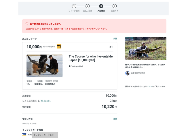Screen dimensions: 187x140
Task: Click the red warning icon in alert banner
Action: (27, 24)
